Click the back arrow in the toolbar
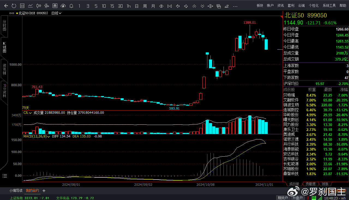The width and height of the screenshot is (349, 200). tap(6, 6)
